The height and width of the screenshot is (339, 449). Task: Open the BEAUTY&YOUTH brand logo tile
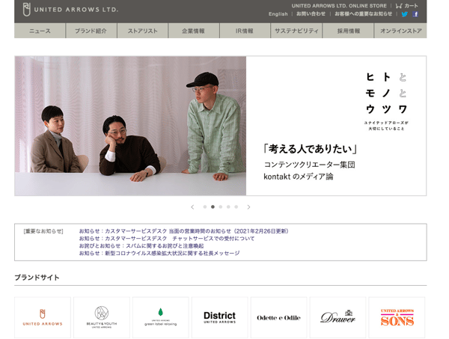(102, 317)
